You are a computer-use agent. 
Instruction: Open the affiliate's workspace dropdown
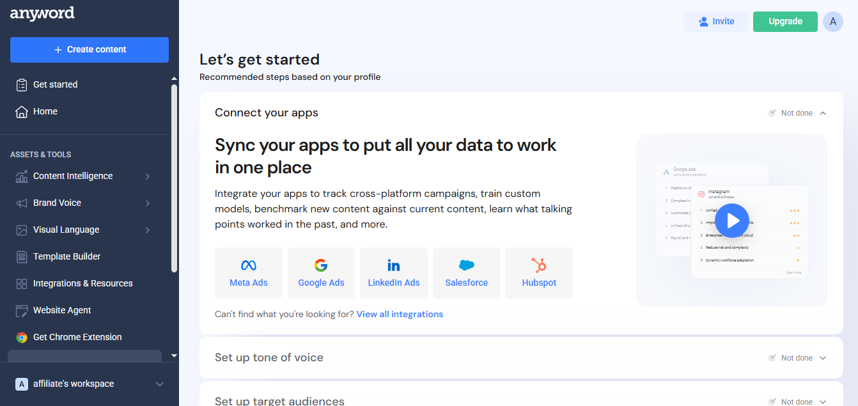click(x=160, y=384)
